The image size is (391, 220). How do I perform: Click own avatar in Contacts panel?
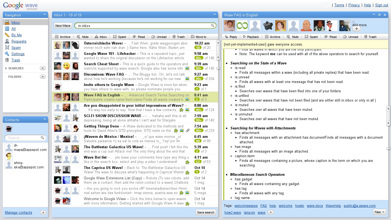(9, 129)
